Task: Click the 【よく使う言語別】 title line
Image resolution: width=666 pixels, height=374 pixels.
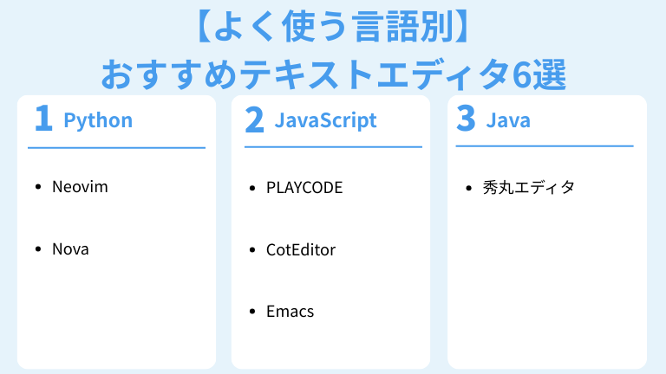Action: tap(333, 28)
